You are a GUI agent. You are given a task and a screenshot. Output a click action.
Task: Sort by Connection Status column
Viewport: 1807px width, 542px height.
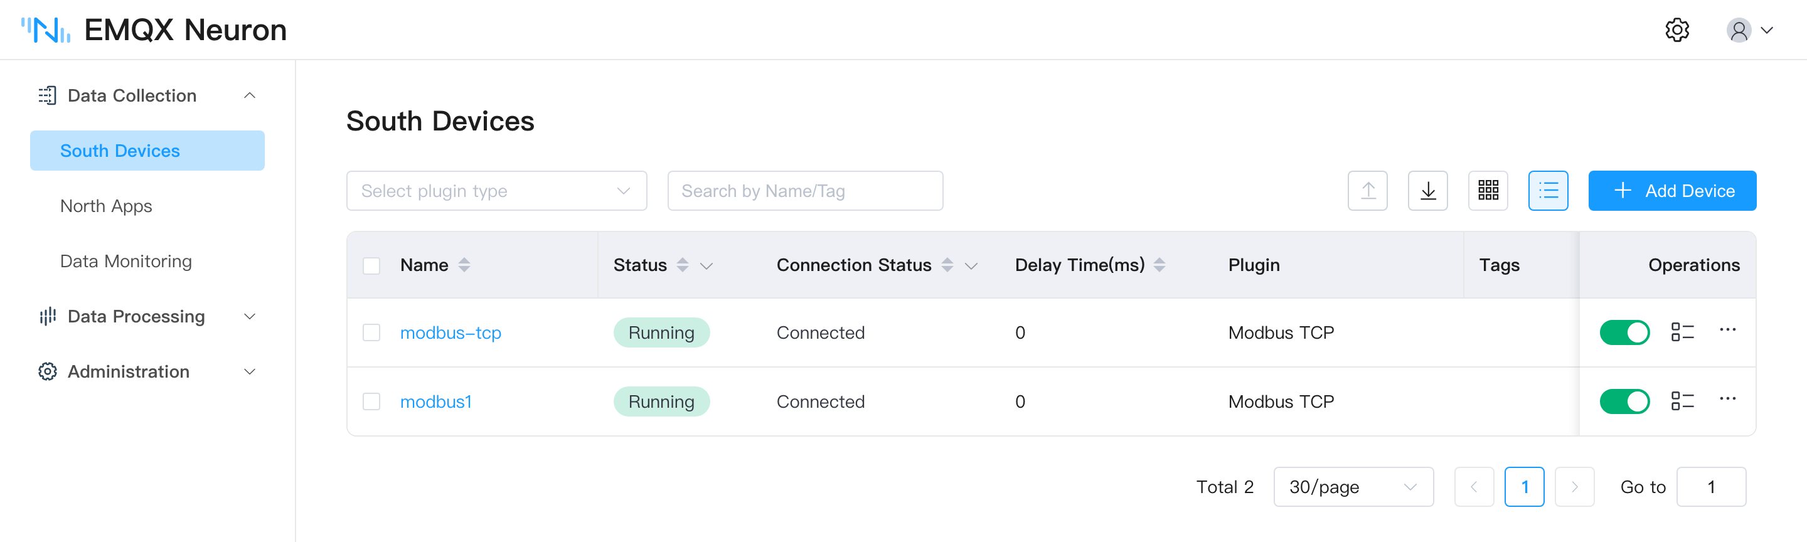click(x=947, y=265)
